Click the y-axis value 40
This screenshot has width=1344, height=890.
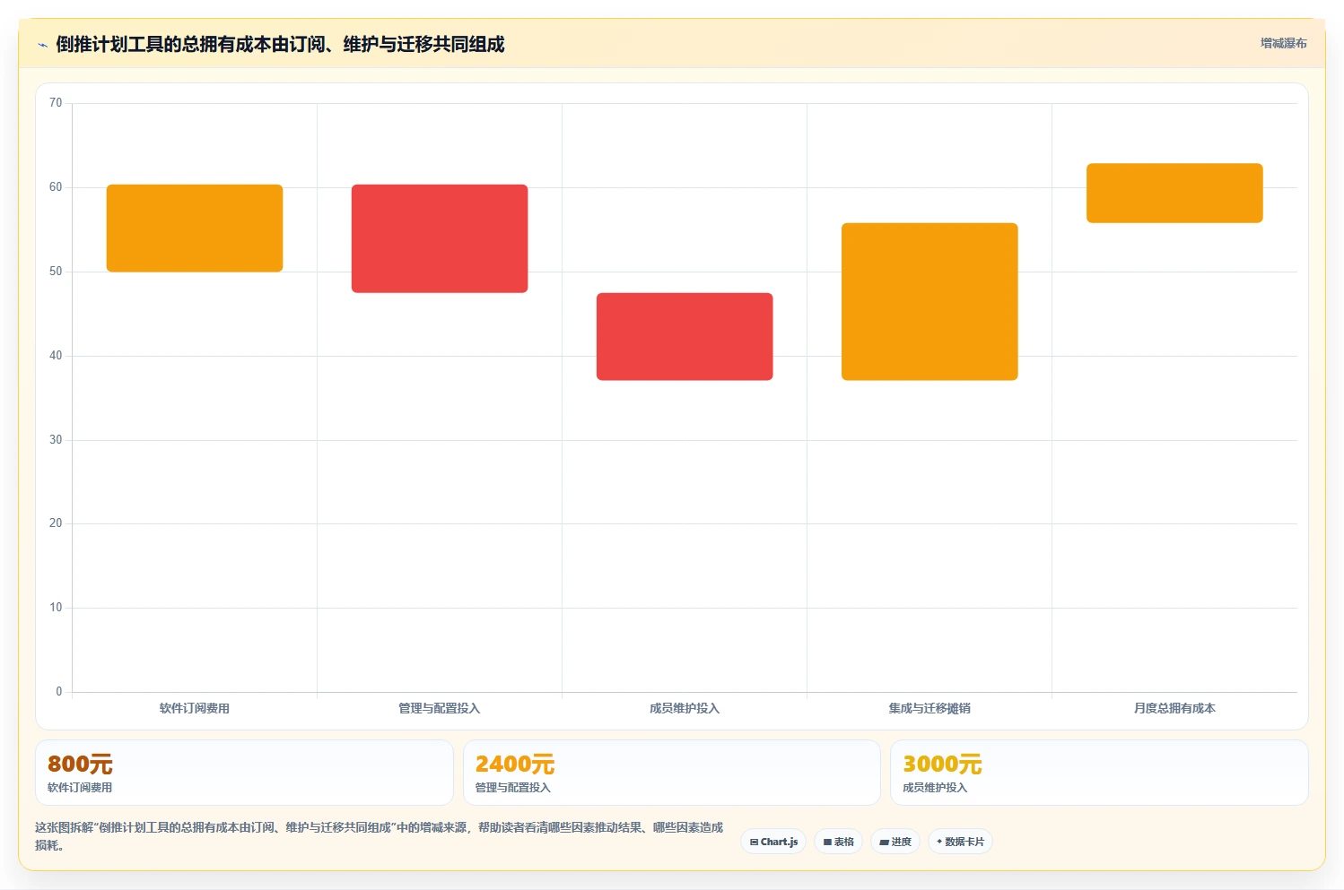[56, 356]
